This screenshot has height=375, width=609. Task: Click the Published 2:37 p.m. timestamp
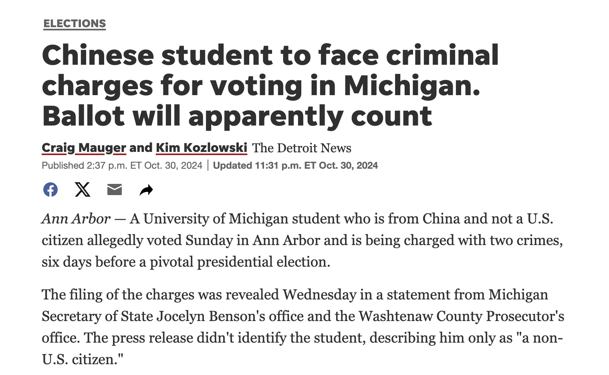tap(122, 166)
